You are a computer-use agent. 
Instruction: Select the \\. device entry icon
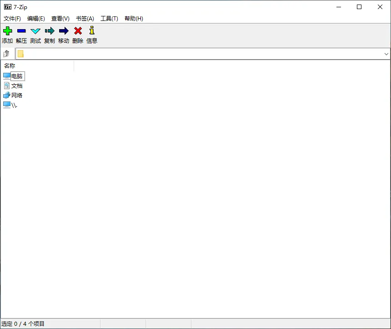point(7,105)
